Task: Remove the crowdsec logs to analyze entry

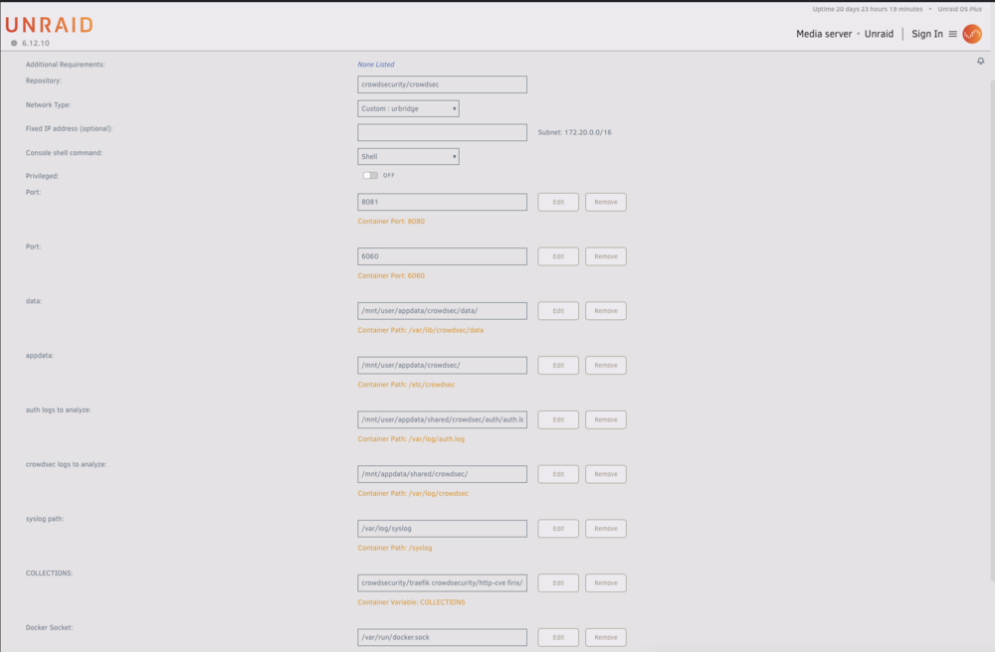Action: [x=605, y=474]
